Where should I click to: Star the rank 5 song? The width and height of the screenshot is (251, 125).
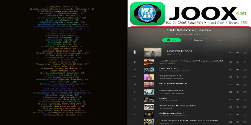click(x=237, y=84)
